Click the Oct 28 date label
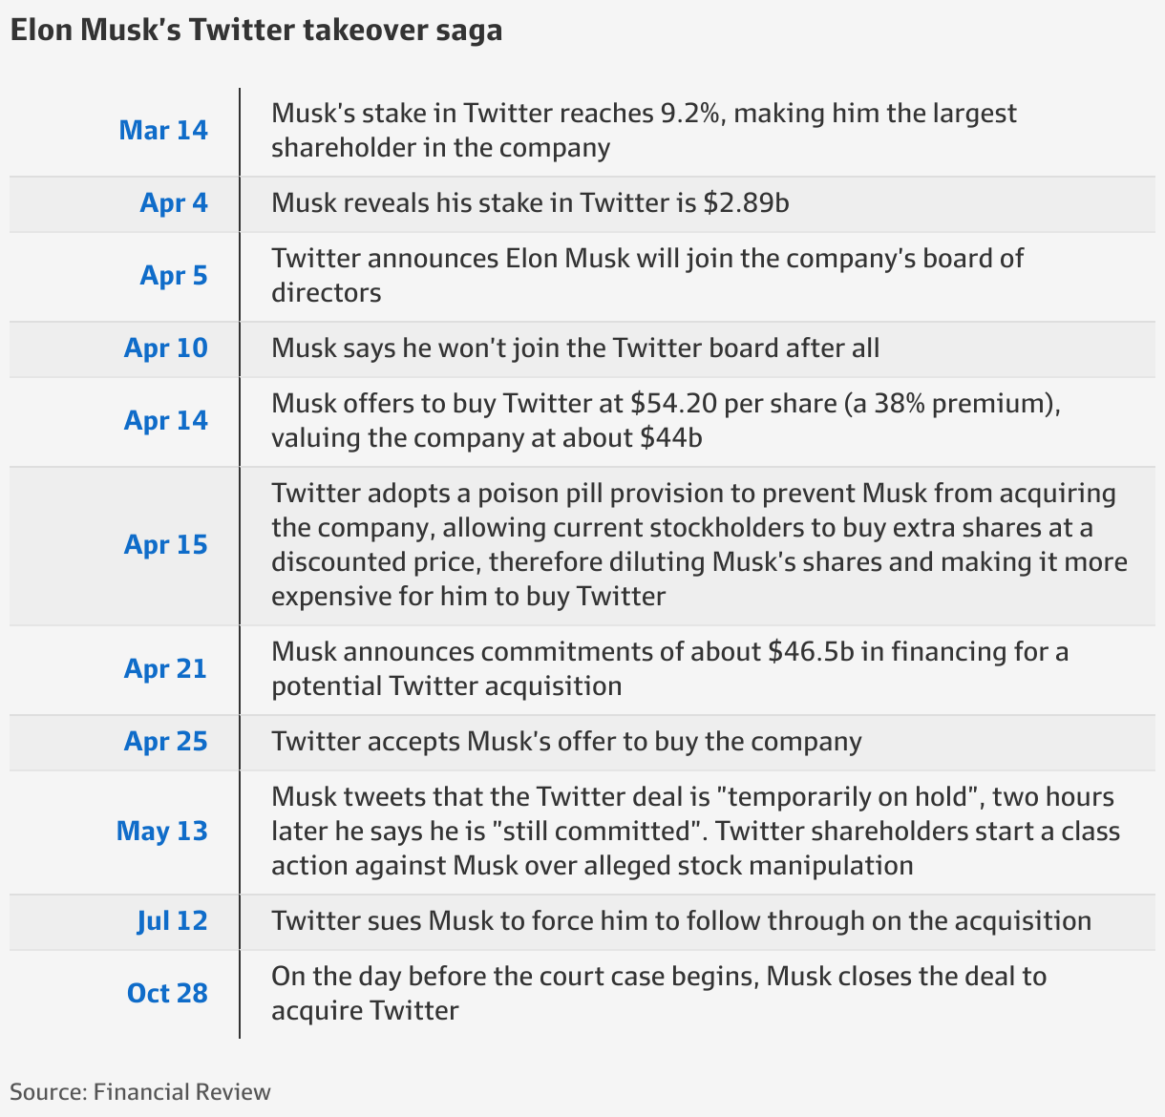1165x1117 pixels. (x=167, y=993)
